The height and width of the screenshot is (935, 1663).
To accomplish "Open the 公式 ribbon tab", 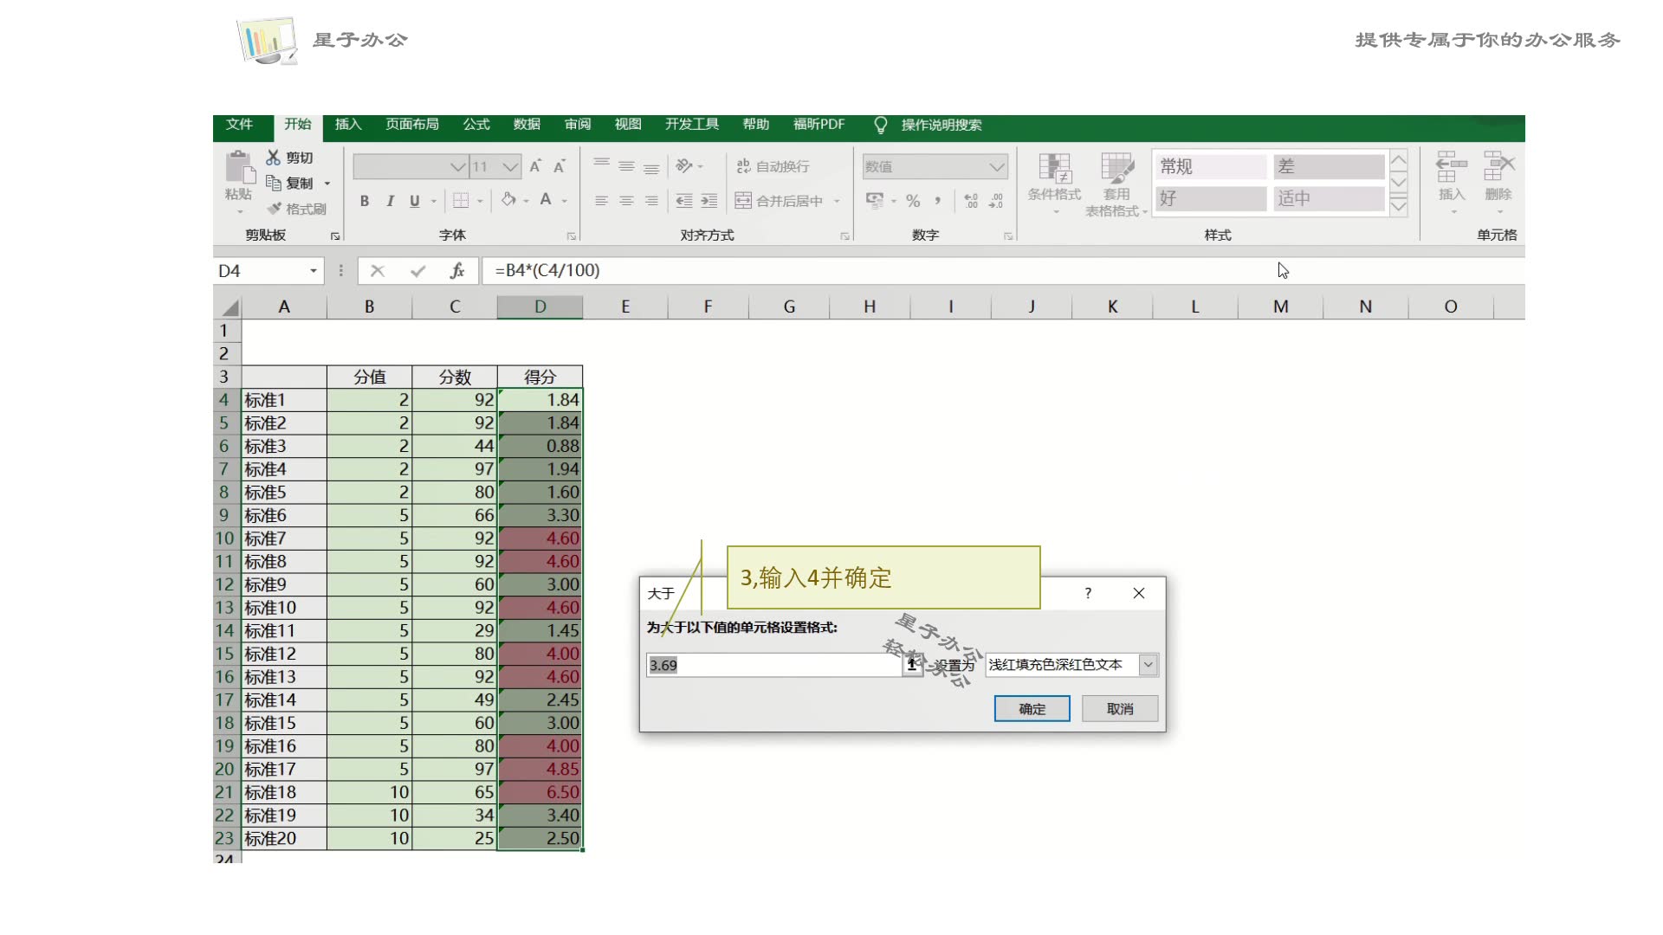I will point(476,125).
